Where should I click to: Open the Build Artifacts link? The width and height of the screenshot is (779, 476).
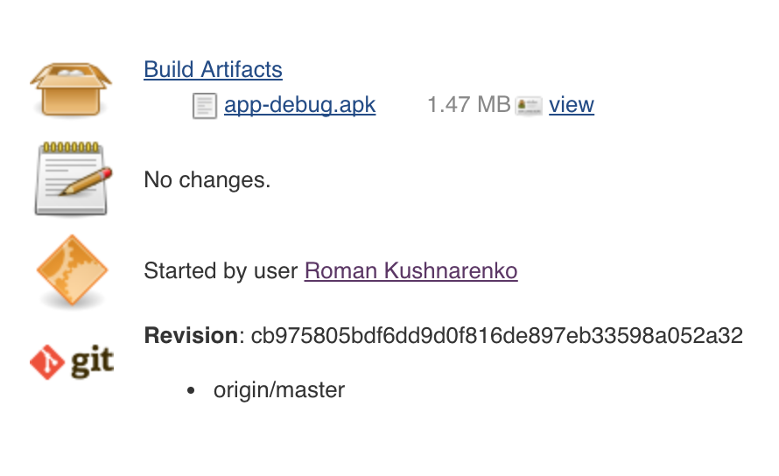tap(213, 70)
